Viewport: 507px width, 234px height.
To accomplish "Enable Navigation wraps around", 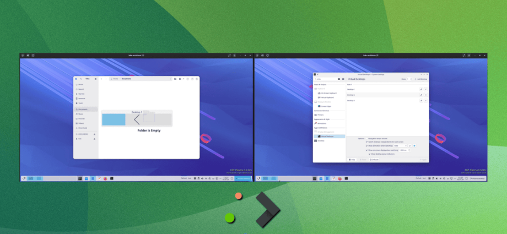I will coord(366,139).
